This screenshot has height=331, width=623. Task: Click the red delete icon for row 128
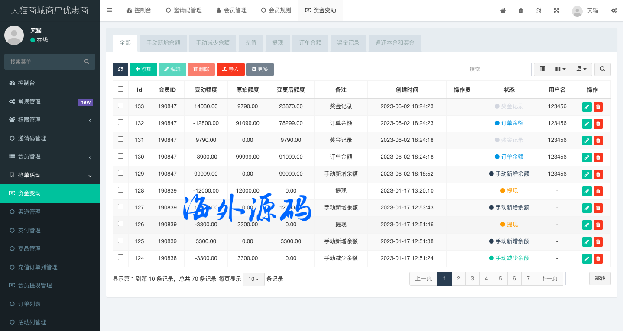click(x=598, y=191)
